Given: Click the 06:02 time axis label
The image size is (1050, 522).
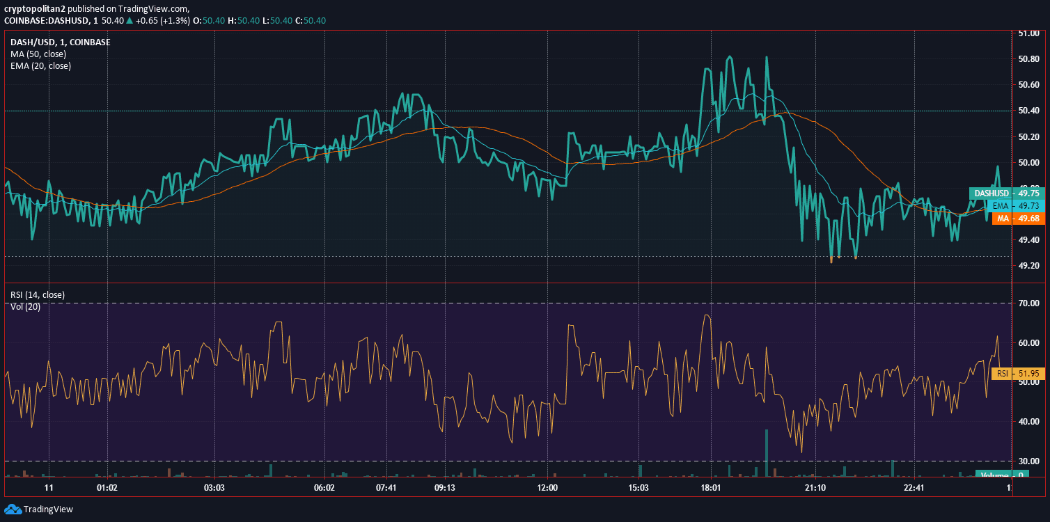Looking at the screenshot, I should 325,488.
